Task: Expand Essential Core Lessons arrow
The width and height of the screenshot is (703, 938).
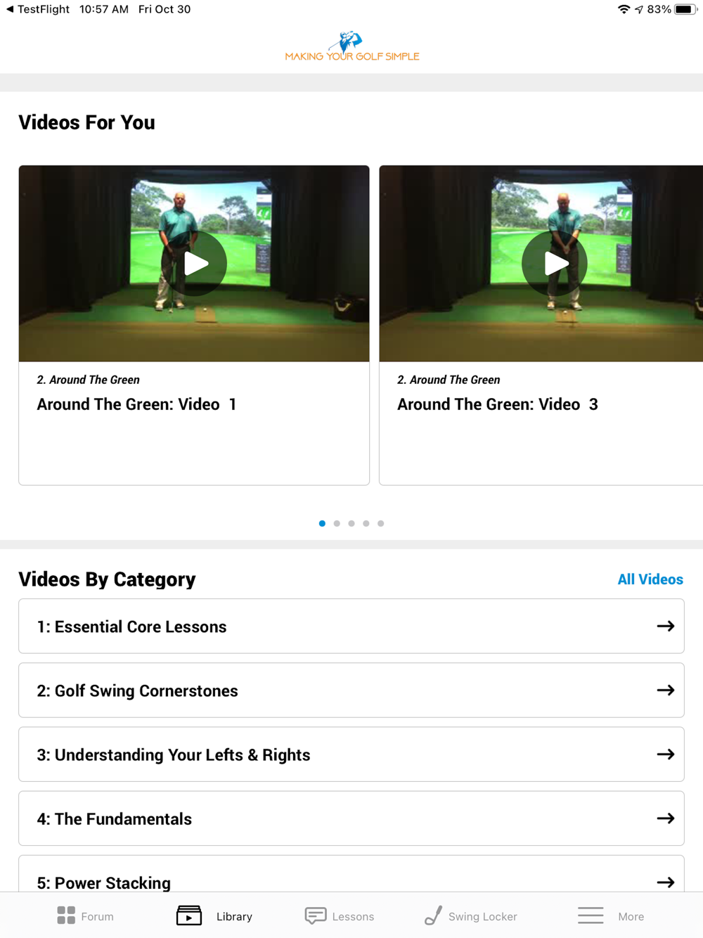Action: pyautogui.click(x=666, y=626)
